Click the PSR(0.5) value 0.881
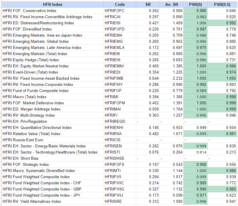This screenshot has height=206, width=238. pyautogui.click(x=222, y=54)
